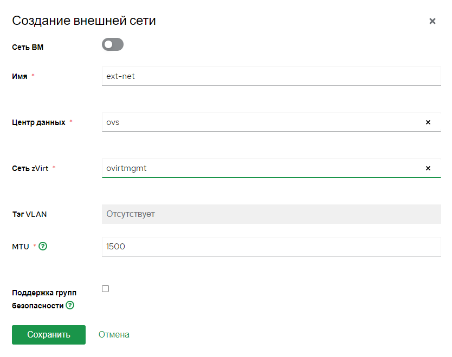The height and width of the screenshot is (357, 452).
Task: Click the Поддержка групп безопасности label
Action: pyautogui.click(x=44, y=299)
